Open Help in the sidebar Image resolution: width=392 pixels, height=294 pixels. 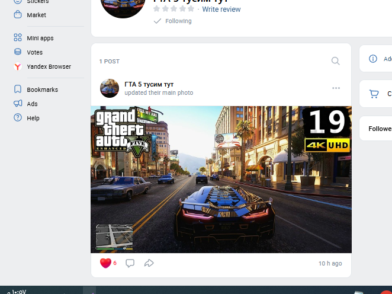click(33, 118)
